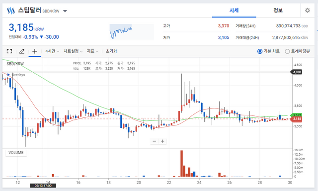Click the VOL 125K readout
The image size is (318, 191).
[82, 69]
